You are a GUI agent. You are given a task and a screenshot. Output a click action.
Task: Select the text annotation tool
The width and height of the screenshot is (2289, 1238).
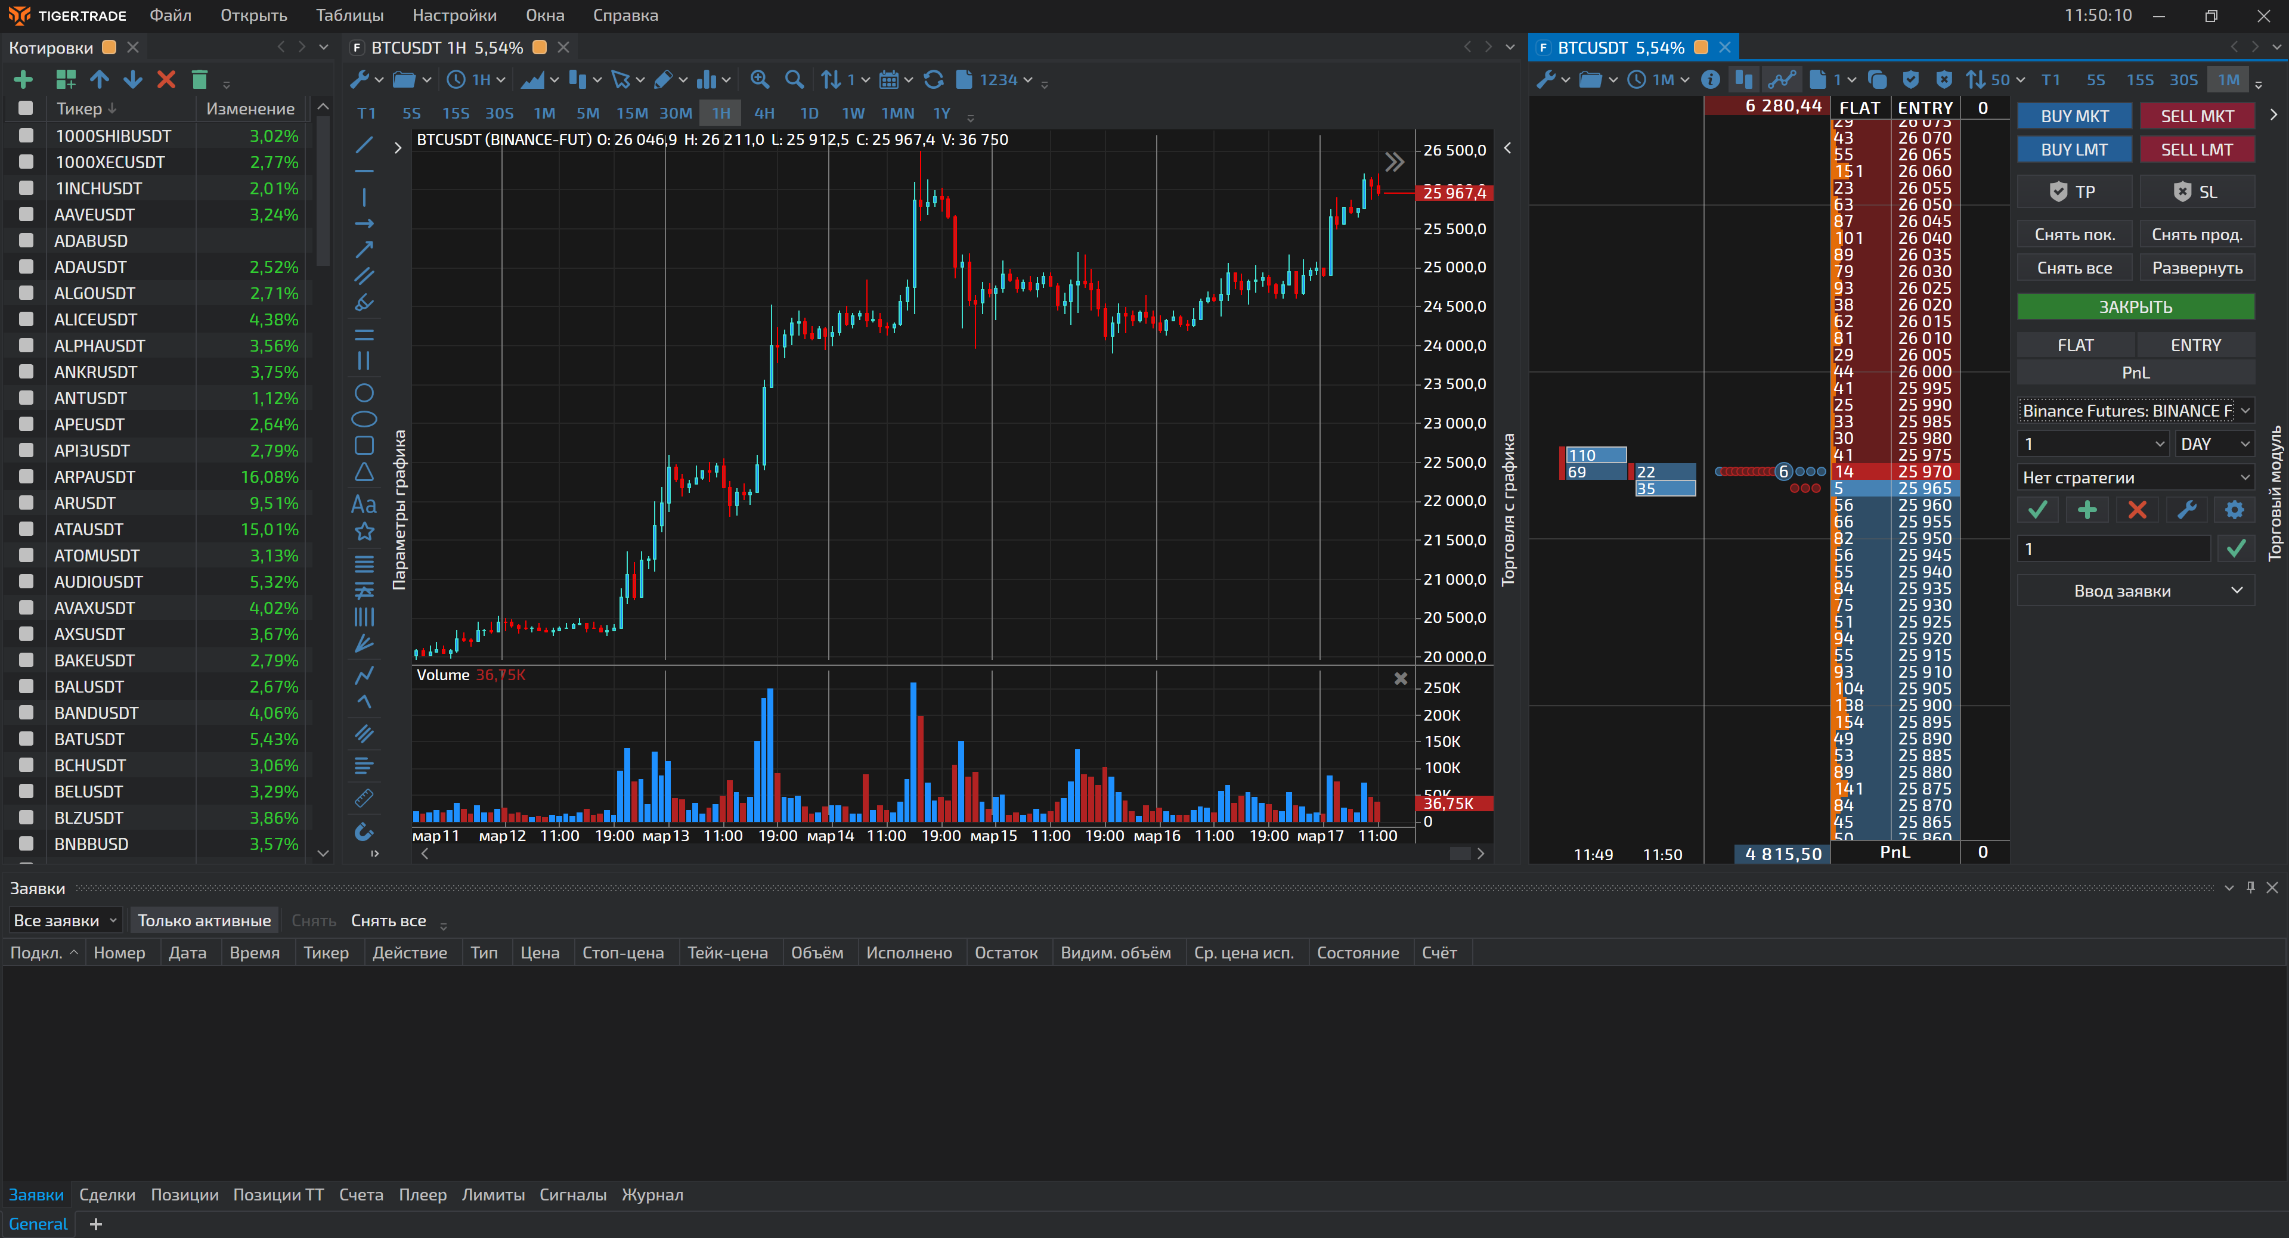(364, 504)
